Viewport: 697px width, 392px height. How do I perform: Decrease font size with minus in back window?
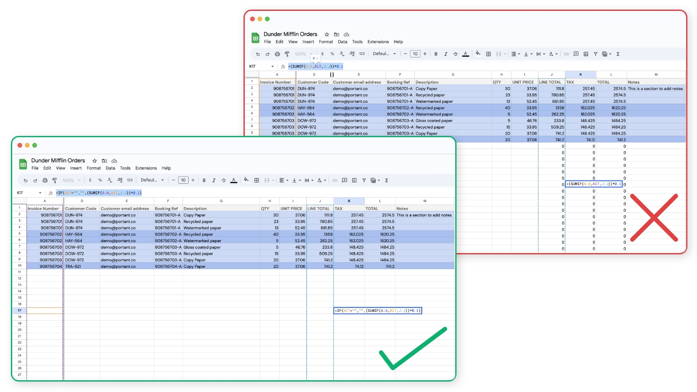coord(406,54)
